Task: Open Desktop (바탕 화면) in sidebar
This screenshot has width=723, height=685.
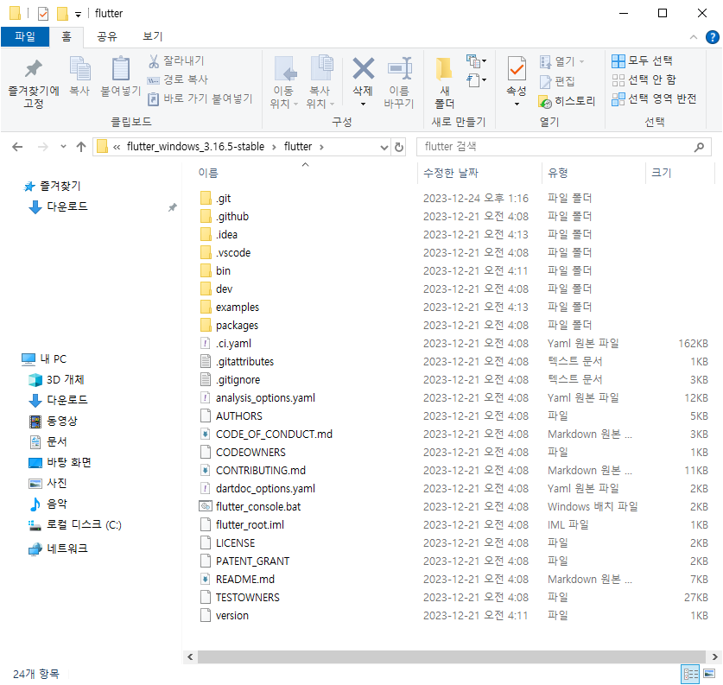Action: (60, 462)
